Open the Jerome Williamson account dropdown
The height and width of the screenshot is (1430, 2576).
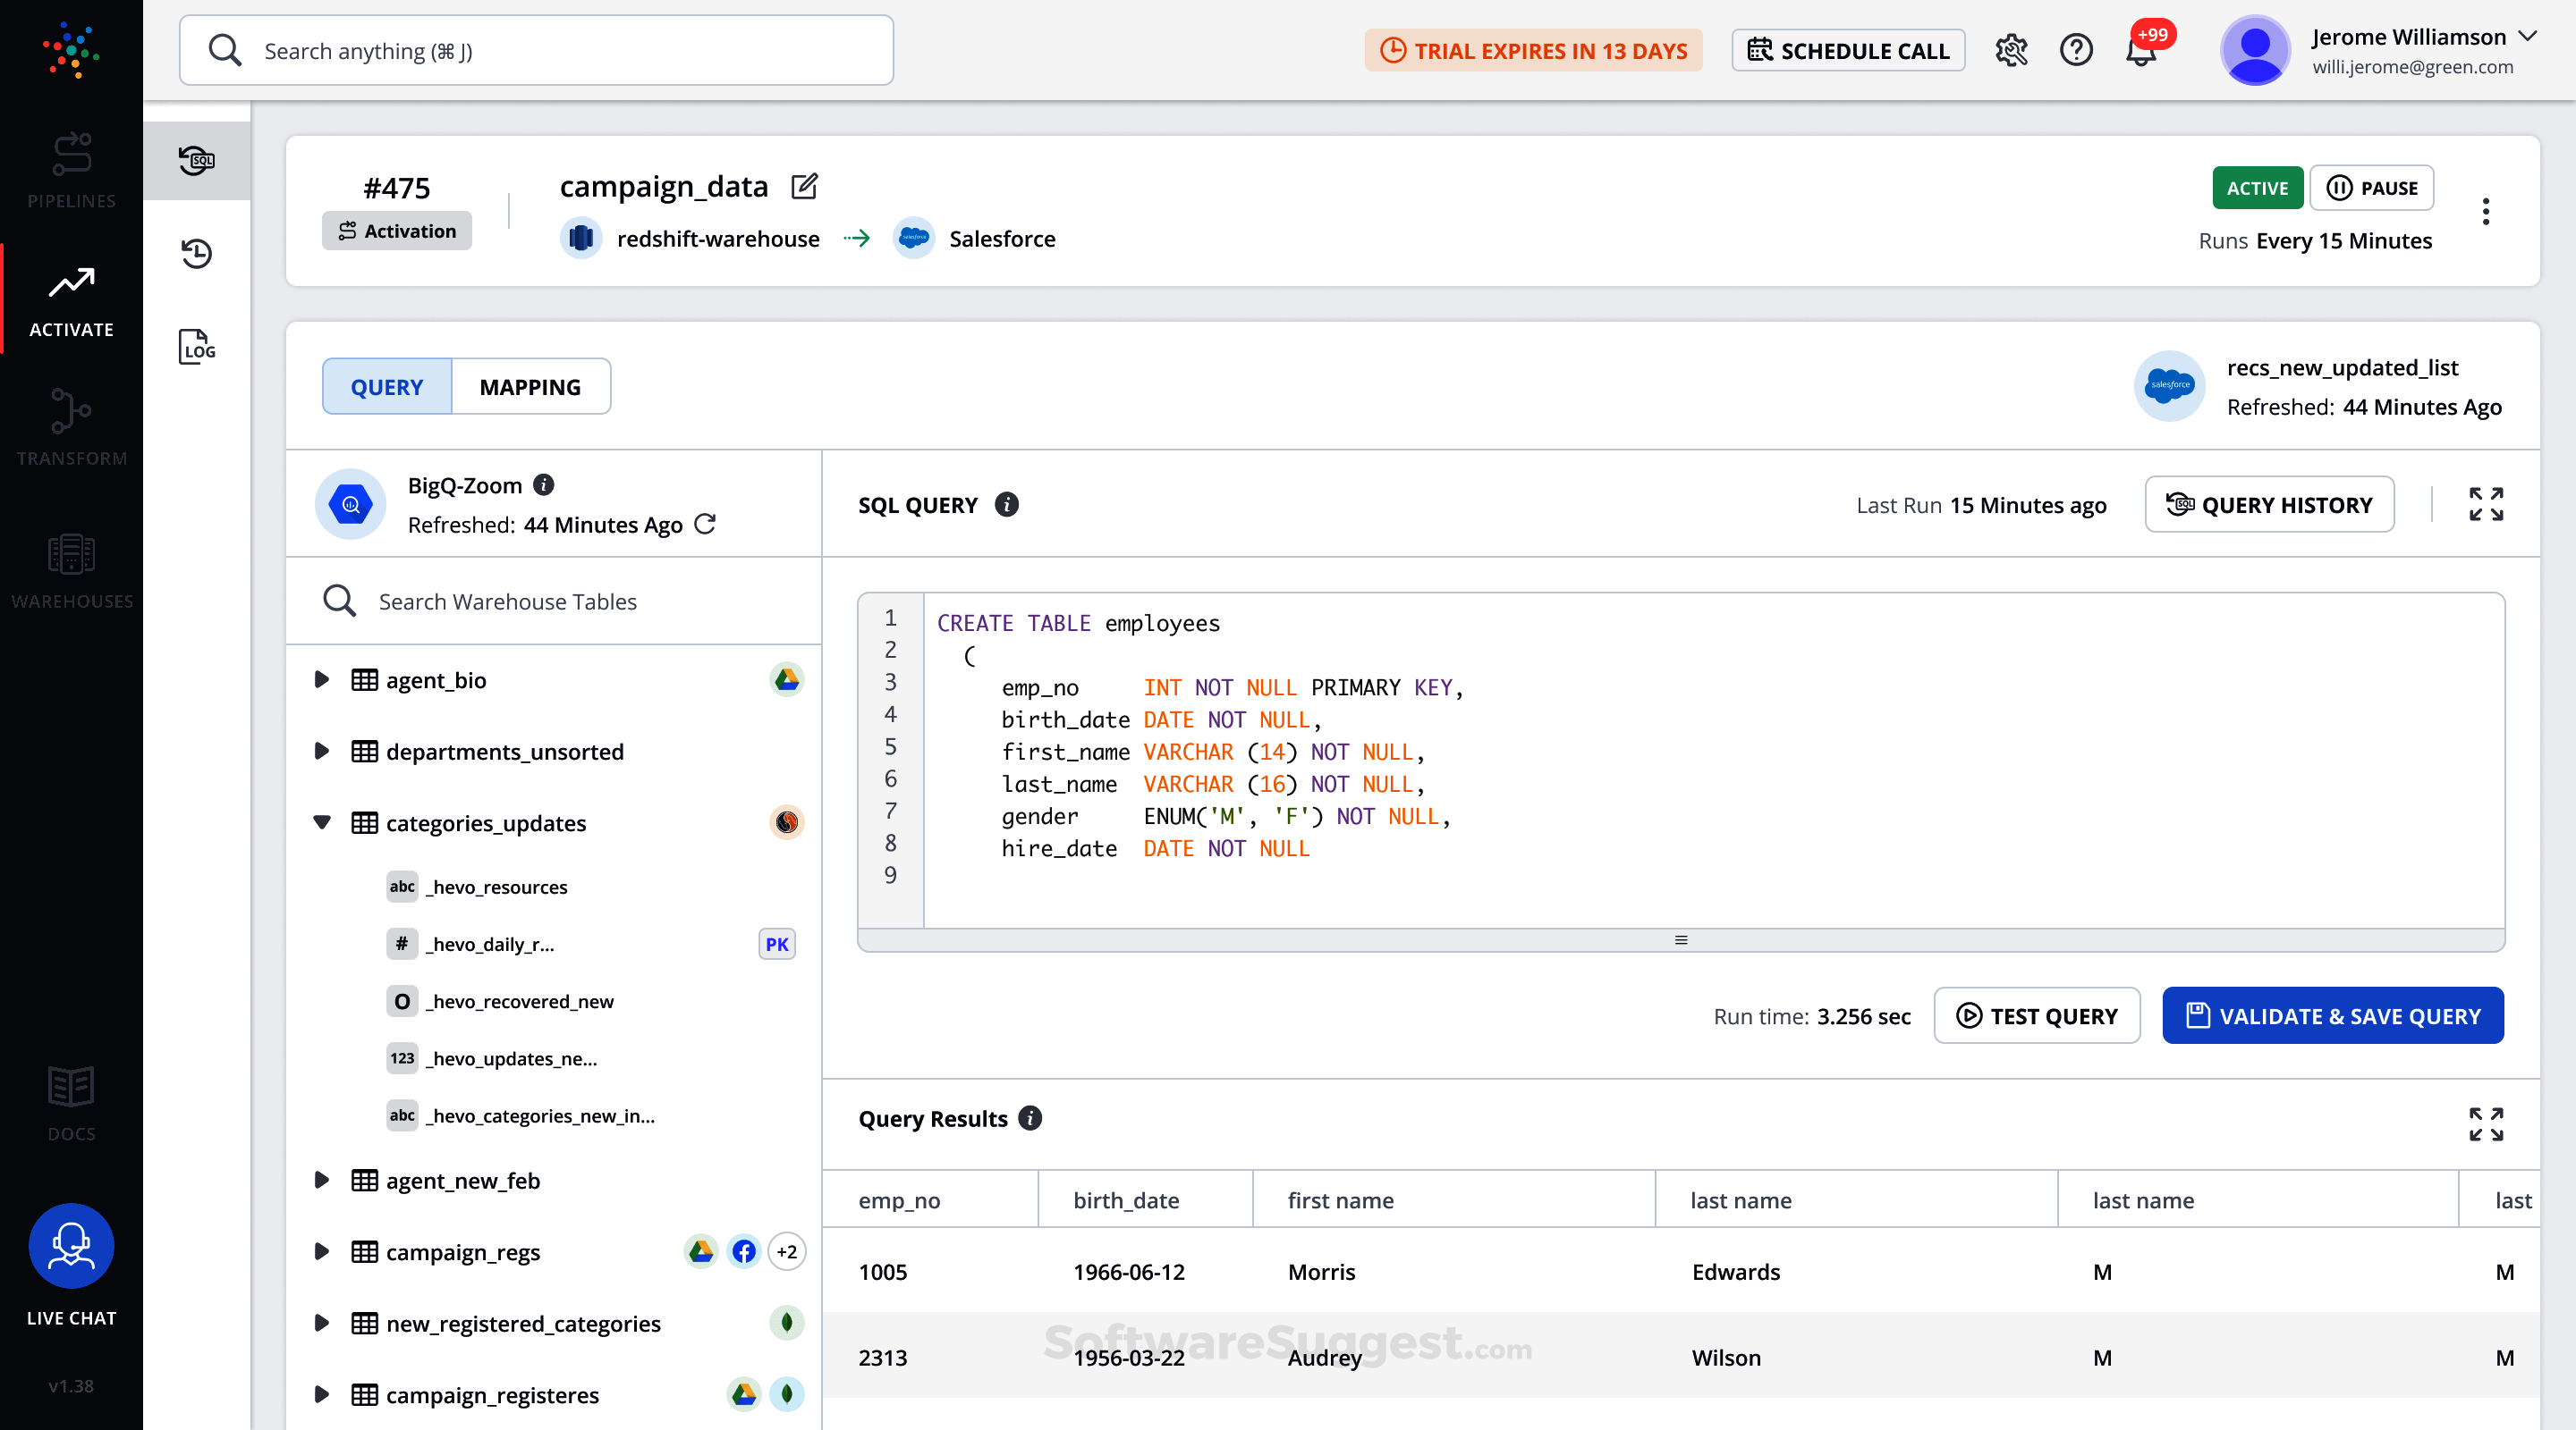tap(2530, 36)
